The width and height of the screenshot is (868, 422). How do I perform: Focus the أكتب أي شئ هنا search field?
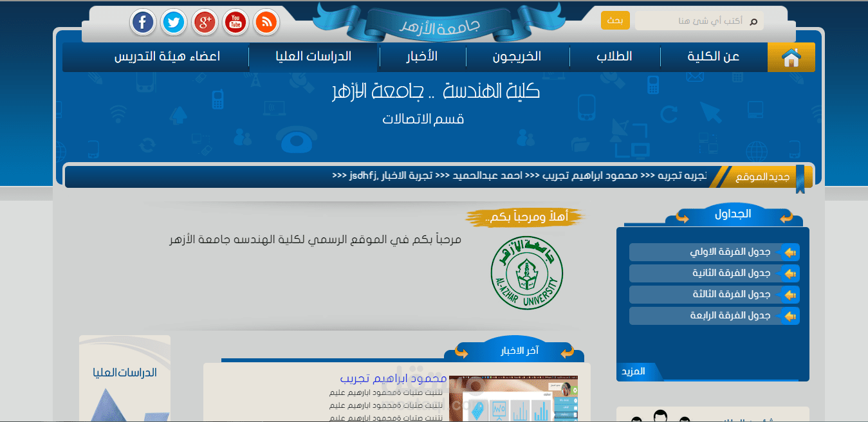699,21
